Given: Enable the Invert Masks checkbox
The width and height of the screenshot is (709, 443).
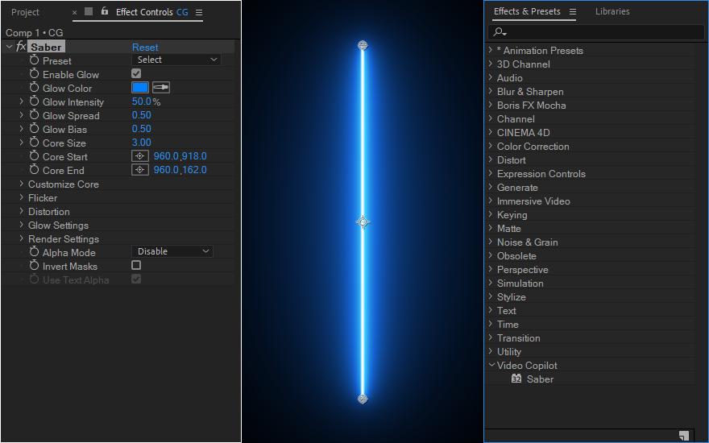Looking at the screenshot, I should click(136, 265).
